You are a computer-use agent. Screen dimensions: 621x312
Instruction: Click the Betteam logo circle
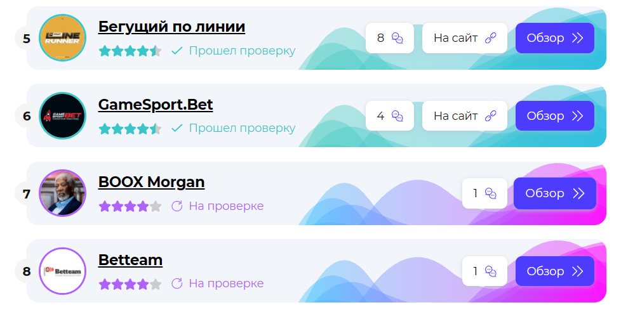63,271
